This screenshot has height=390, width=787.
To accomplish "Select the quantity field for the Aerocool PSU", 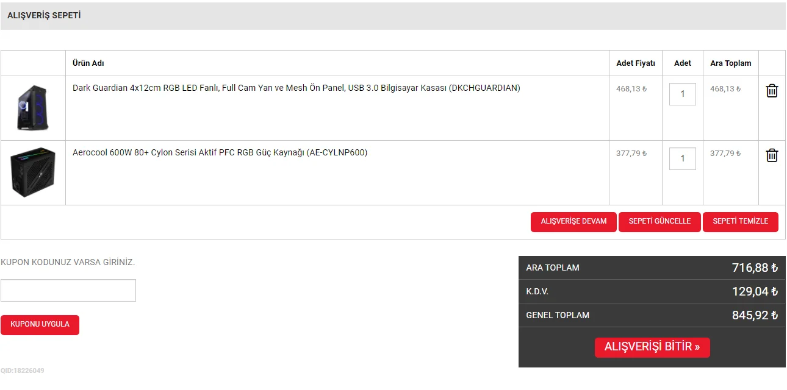I will 682,158.
